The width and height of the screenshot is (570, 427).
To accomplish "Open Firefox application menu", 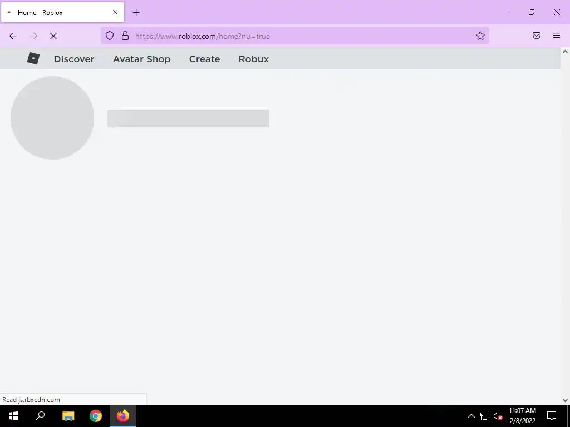I will (556, 36).
